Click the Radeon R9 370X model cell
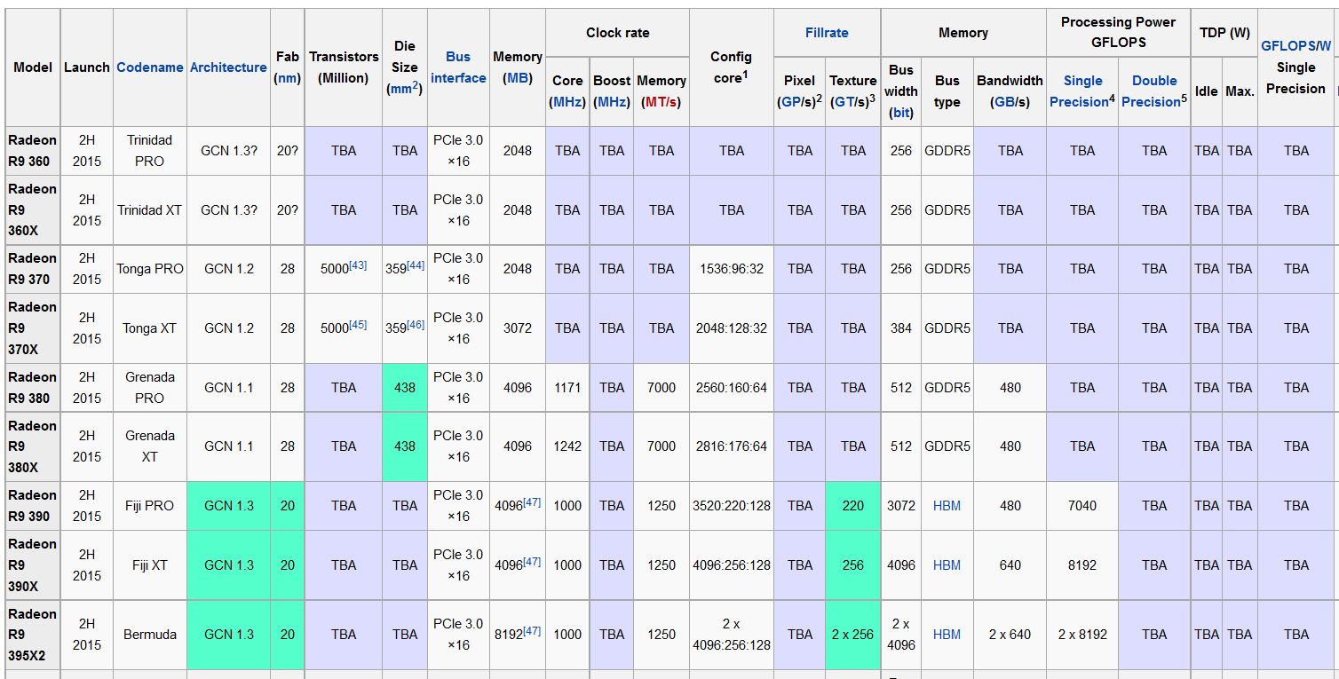 tap(33, 328)
